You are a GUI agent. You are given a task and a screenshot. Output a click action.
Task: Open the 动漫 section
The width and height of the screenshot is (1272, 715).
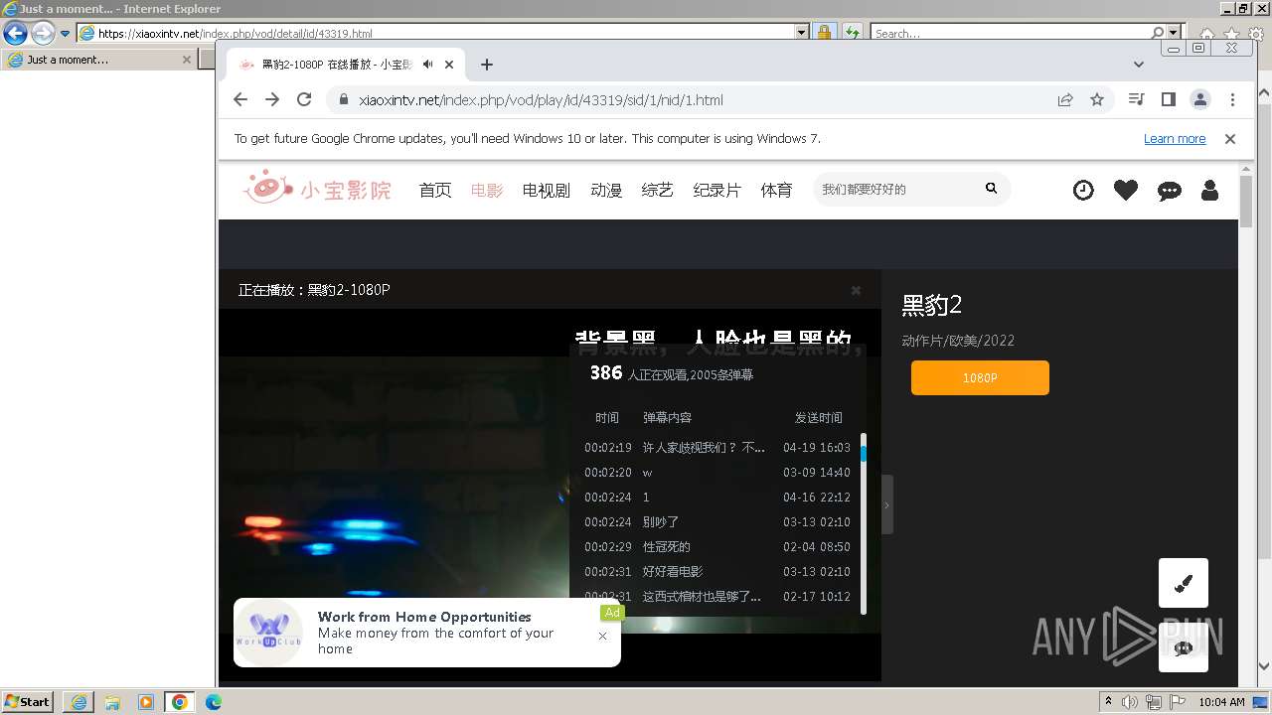[x=606, y=190]
